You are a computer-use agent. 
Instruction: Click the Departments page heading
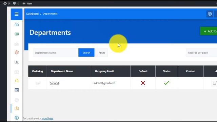[x=50, y=33]
